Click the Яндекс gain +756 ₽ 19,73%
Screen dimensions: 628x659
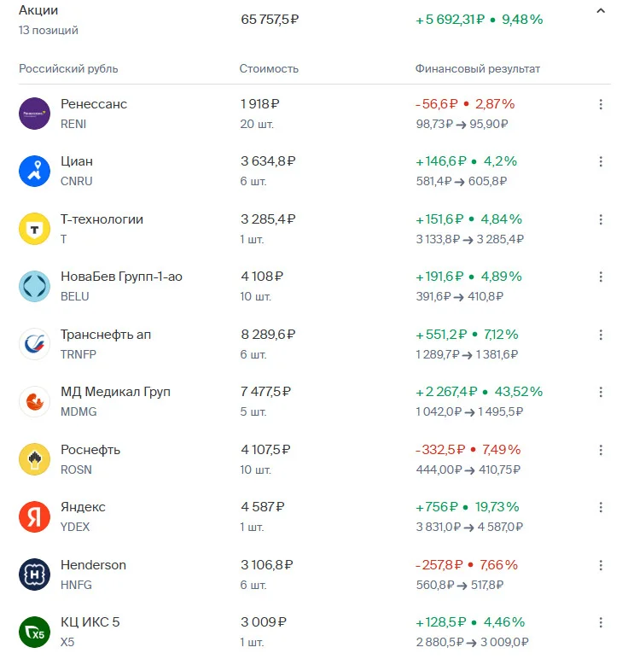(x=467, y=507)
